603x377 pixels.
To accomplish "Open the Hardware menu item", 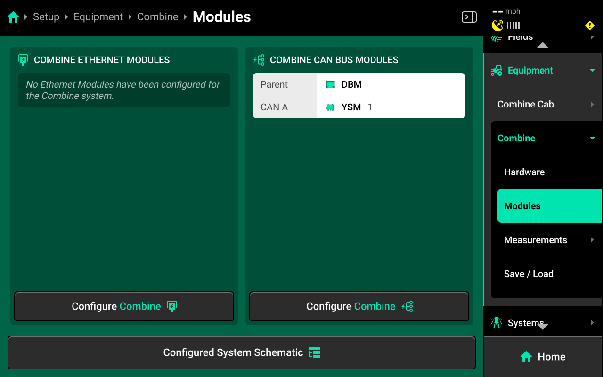I will point(524,172).
